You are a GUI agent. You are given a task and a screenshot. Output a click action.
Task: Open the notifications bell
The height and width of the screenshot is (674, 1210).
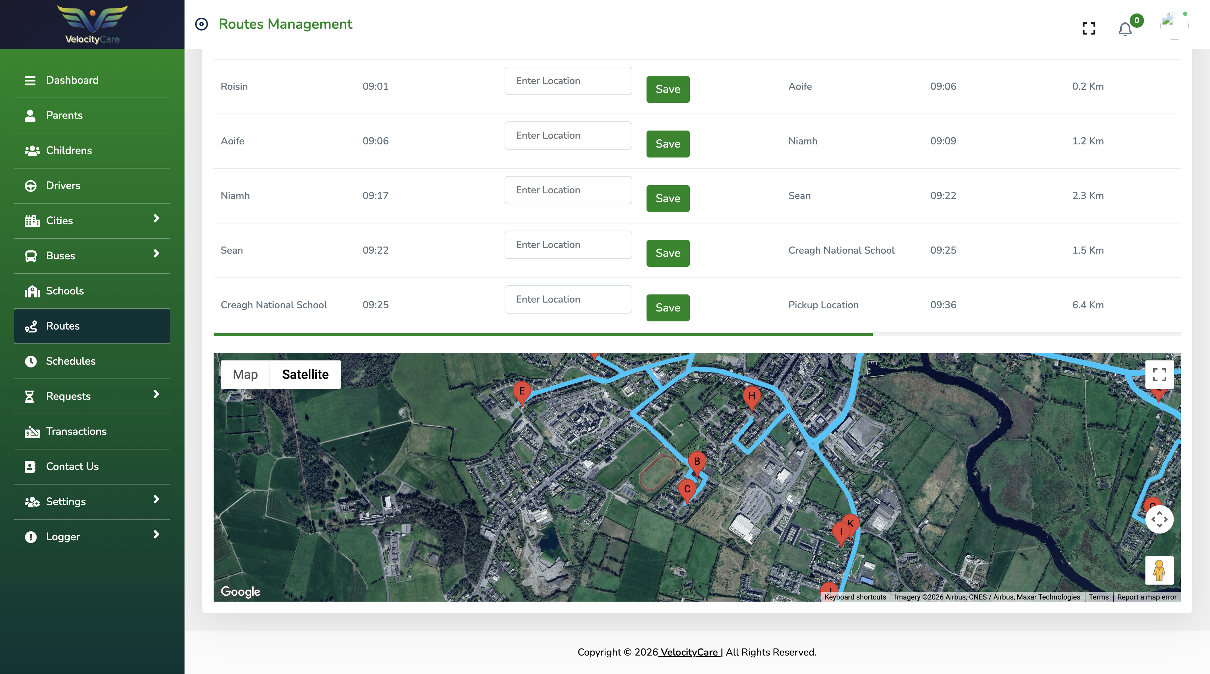click(1124, 29)
